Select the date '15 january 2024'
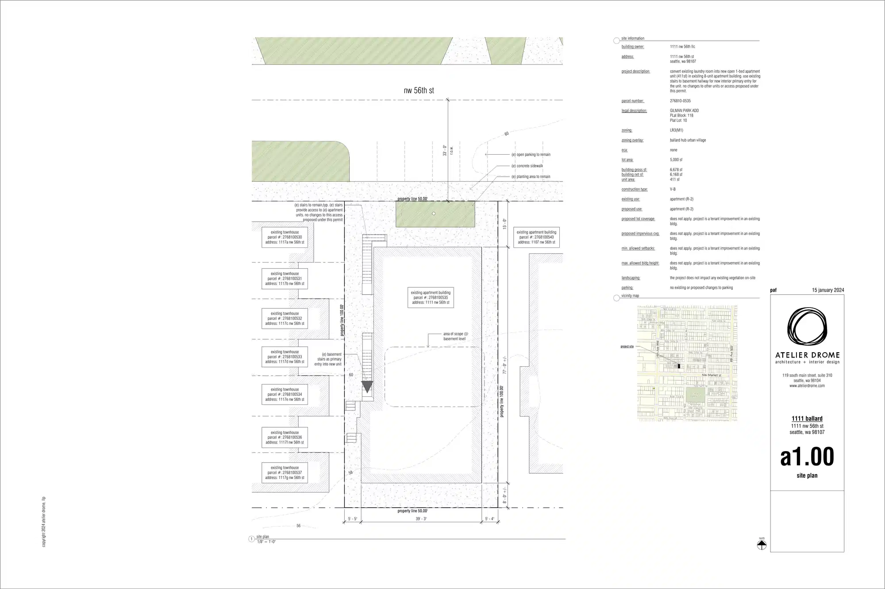Screen dimensions: 885x589 (x=828, y=290)
